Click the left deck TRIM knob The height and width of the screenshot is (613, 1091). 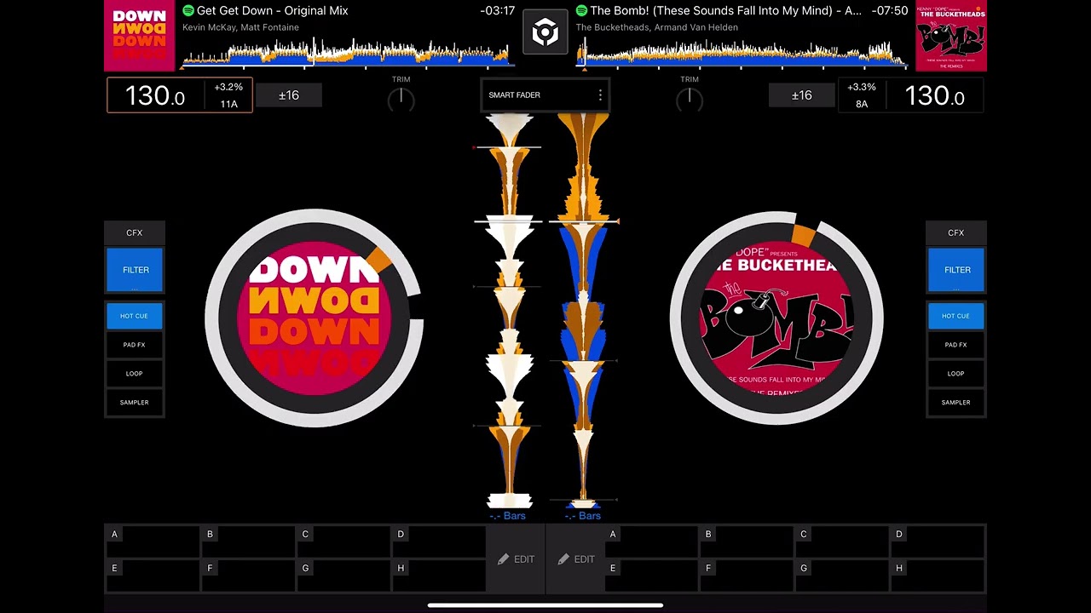click(x=401, y=100)
